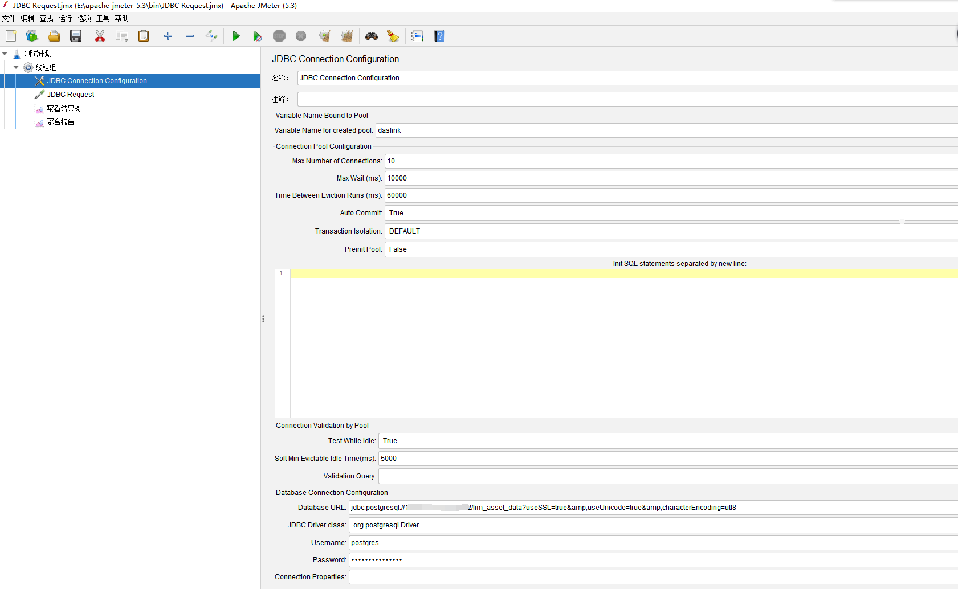
Task: Stop the running test
Action: 279,36
